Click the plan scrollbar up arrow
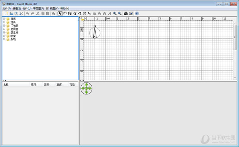This screenshot has width=239, height=147. click(x=235, y=23)
